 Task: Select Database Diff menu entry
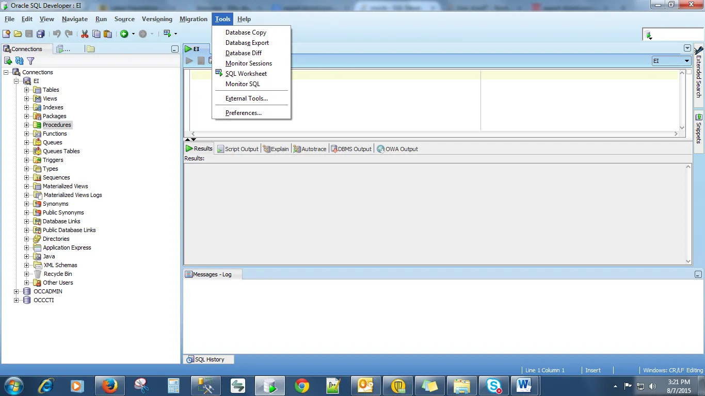[251, 53]
